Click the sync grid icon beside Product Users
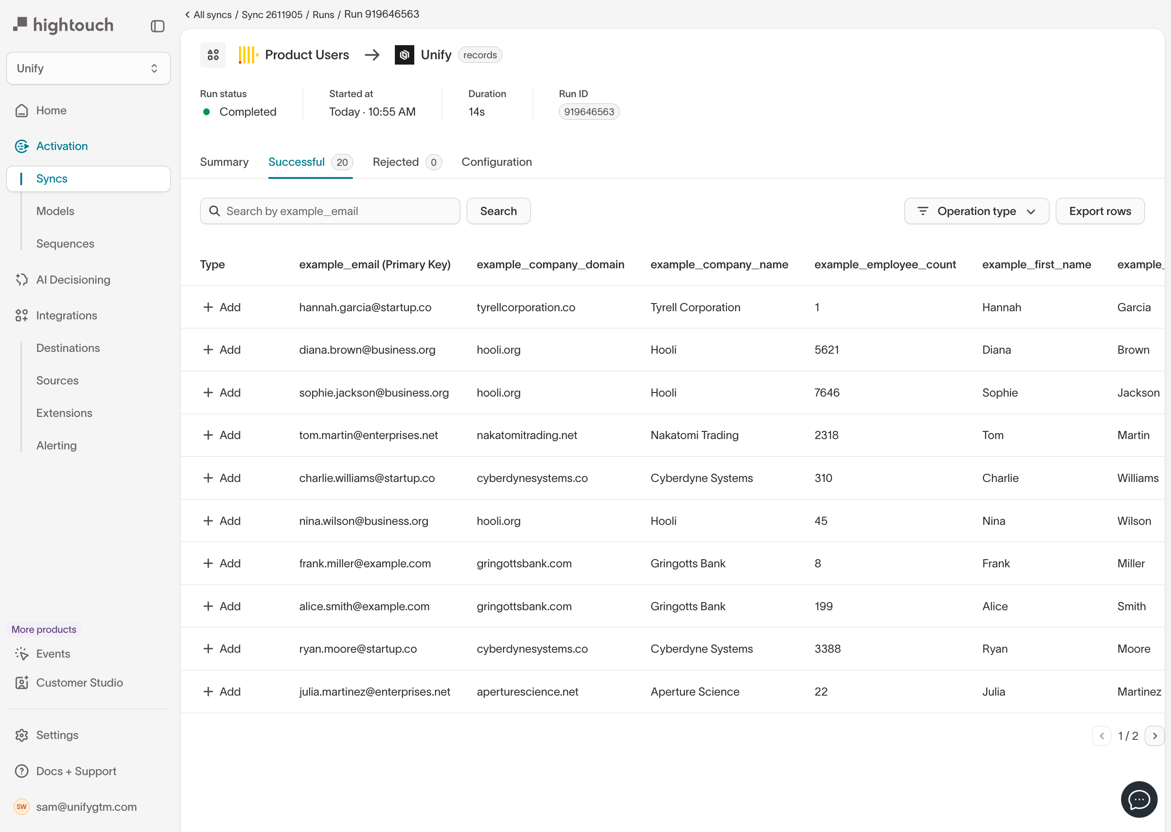The image size is (1171, 832). pyautogui.click(x=213, y=55)
